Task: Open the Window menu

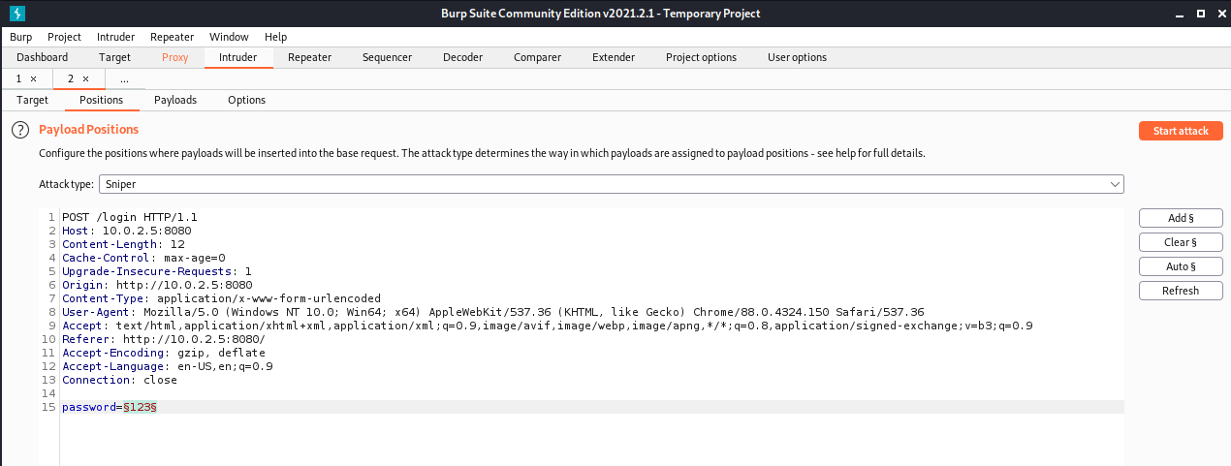Action: [229, 37]
